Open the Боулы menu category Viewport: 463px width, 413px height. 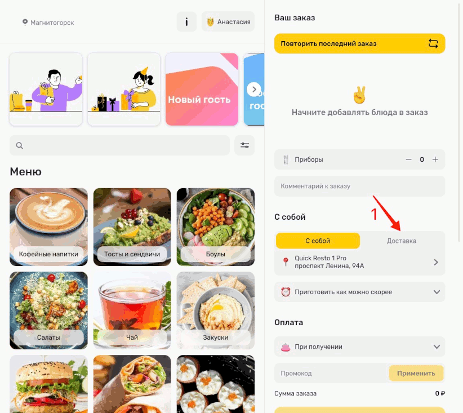click(x=216, y=227)
